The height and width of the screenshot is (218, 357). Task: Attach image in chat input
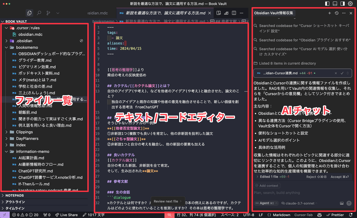coord(342,203)
